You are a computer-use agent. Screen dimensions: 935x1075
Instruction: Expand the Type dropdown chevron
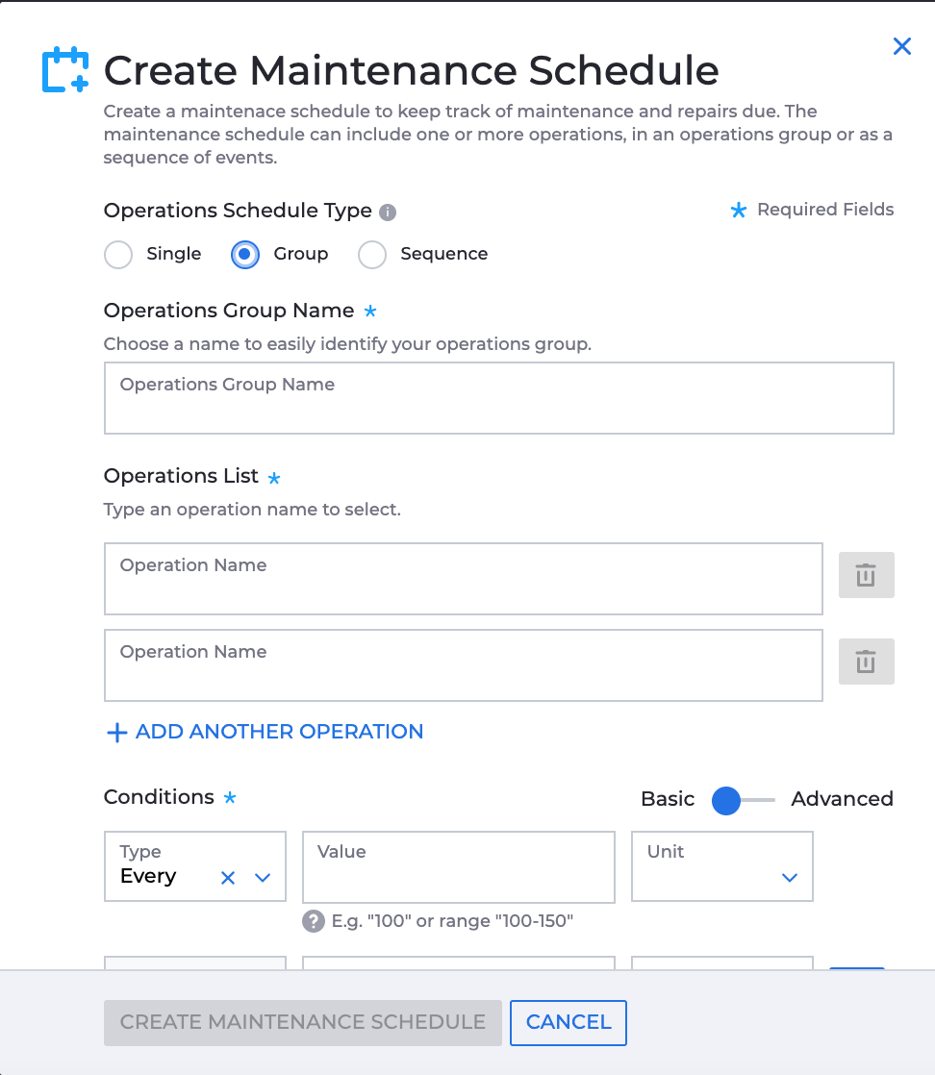point(263,878)
